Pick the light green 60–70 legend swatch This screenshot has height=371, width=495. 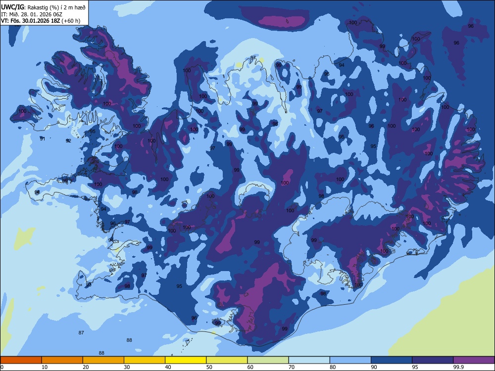268,360
